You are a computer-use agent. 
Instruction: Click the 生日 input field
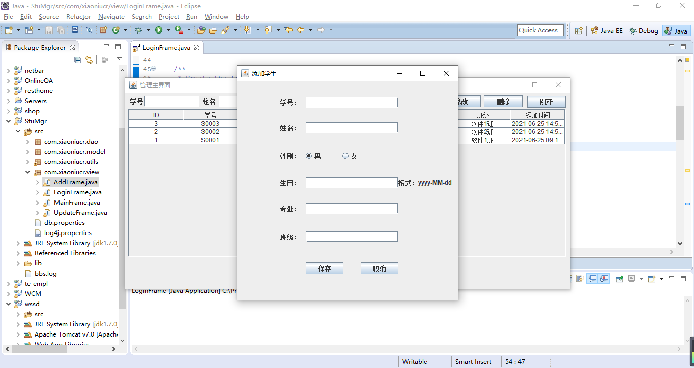(x=352, y=182)
